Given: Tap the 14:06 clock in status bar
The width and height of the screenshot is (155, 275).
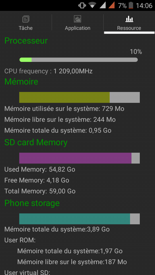Looking at the screenshot, I should tap(144, 5).
